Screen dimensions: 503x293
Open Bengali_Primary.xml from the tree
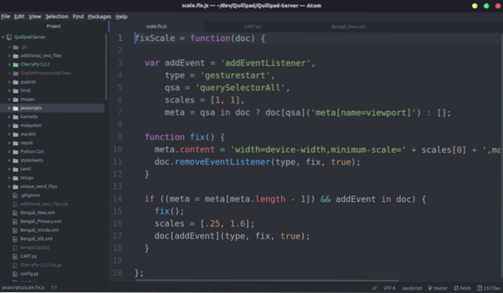(40, 221)
